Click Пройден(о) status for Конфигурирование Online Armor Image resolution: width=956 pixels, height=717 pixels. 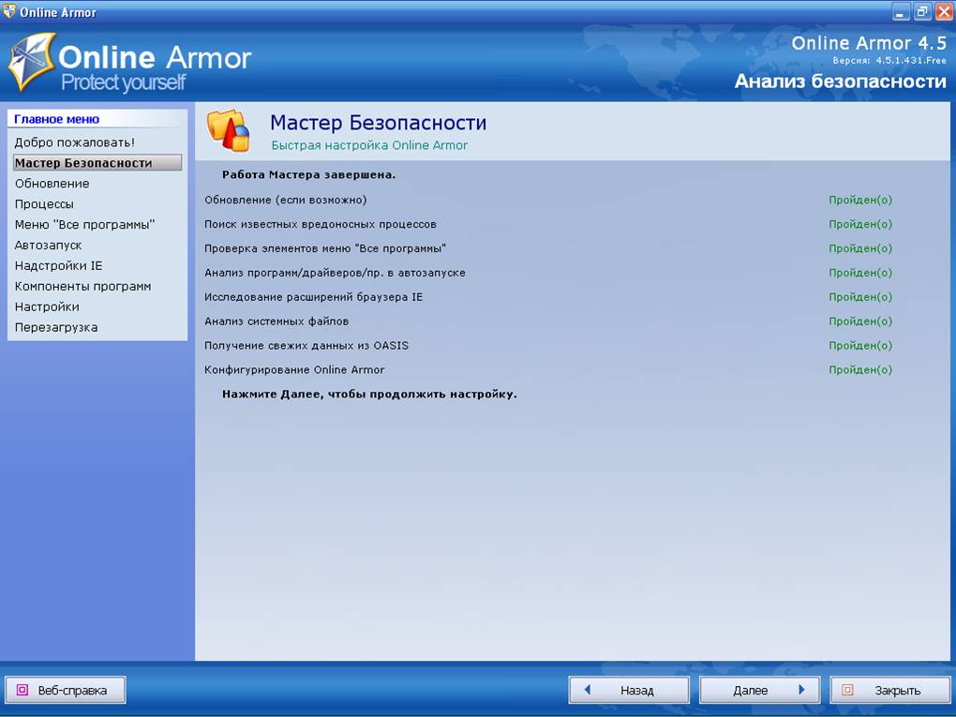pyautogui.click(x=860, y=370)
